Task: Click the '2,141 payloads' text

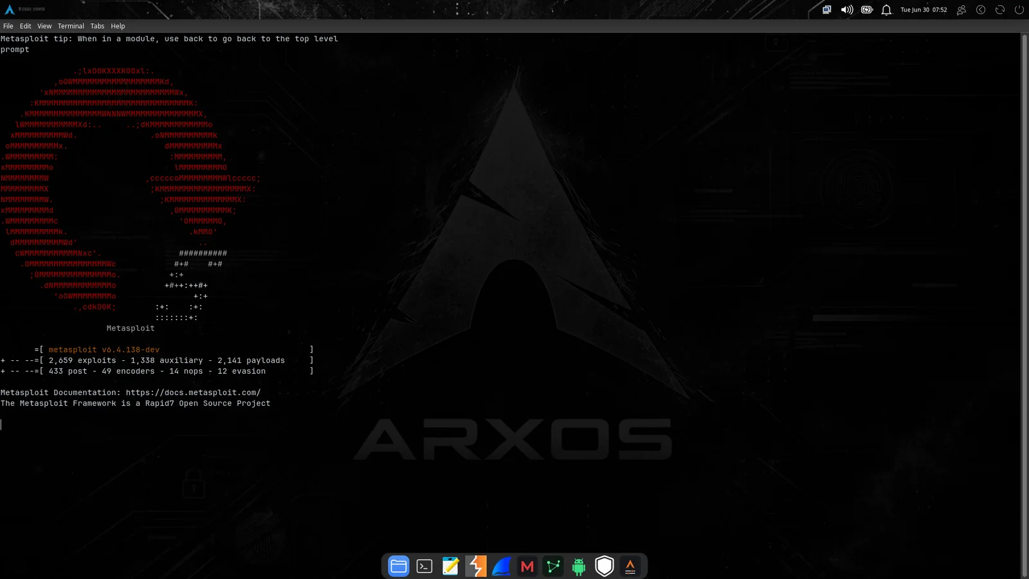Action: [251, 360]
